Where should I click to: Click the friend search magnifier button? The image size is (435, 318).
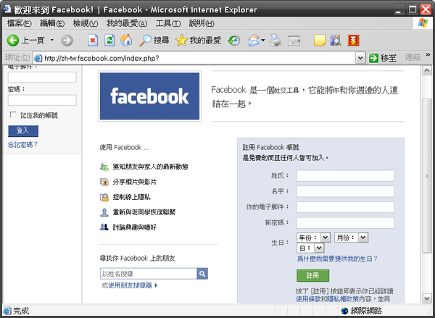[202, 274]
